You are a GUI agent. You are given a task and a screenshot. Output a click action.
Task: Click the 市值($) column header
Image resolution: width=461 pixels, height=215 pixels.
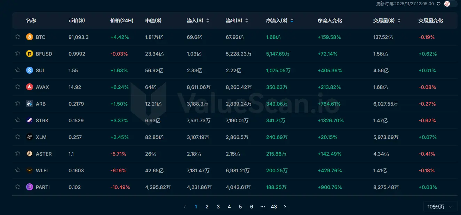coord(153,20)
